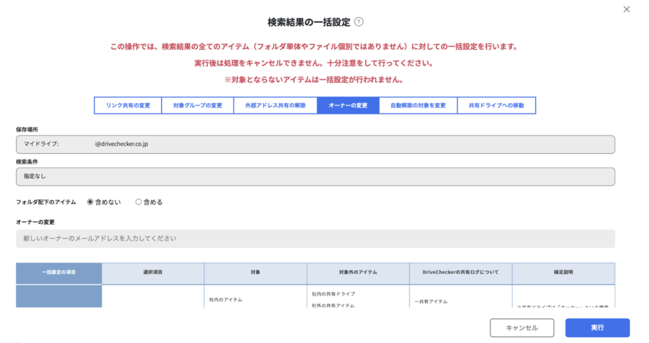This screenshot has width=649, height=343.
Task: Select the オーナーの変更 tab
Action: pos(348,106)
